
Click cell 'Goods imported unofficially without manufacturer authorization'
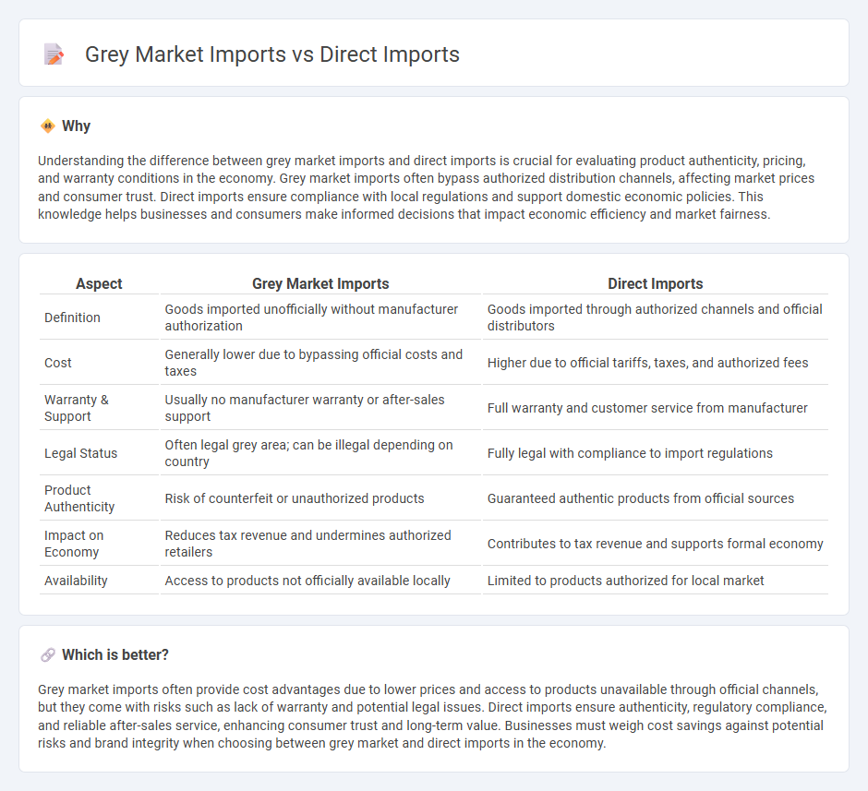320,318
